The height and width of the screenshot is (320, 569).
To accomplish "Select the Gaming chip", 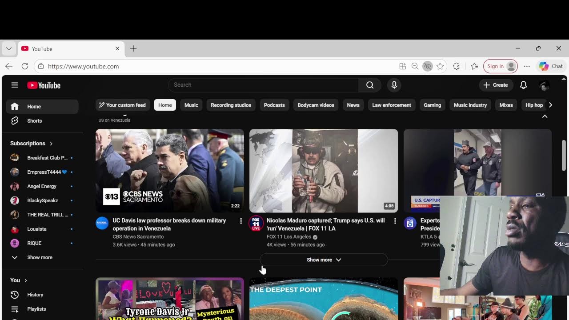I will [x=432, y=105].
